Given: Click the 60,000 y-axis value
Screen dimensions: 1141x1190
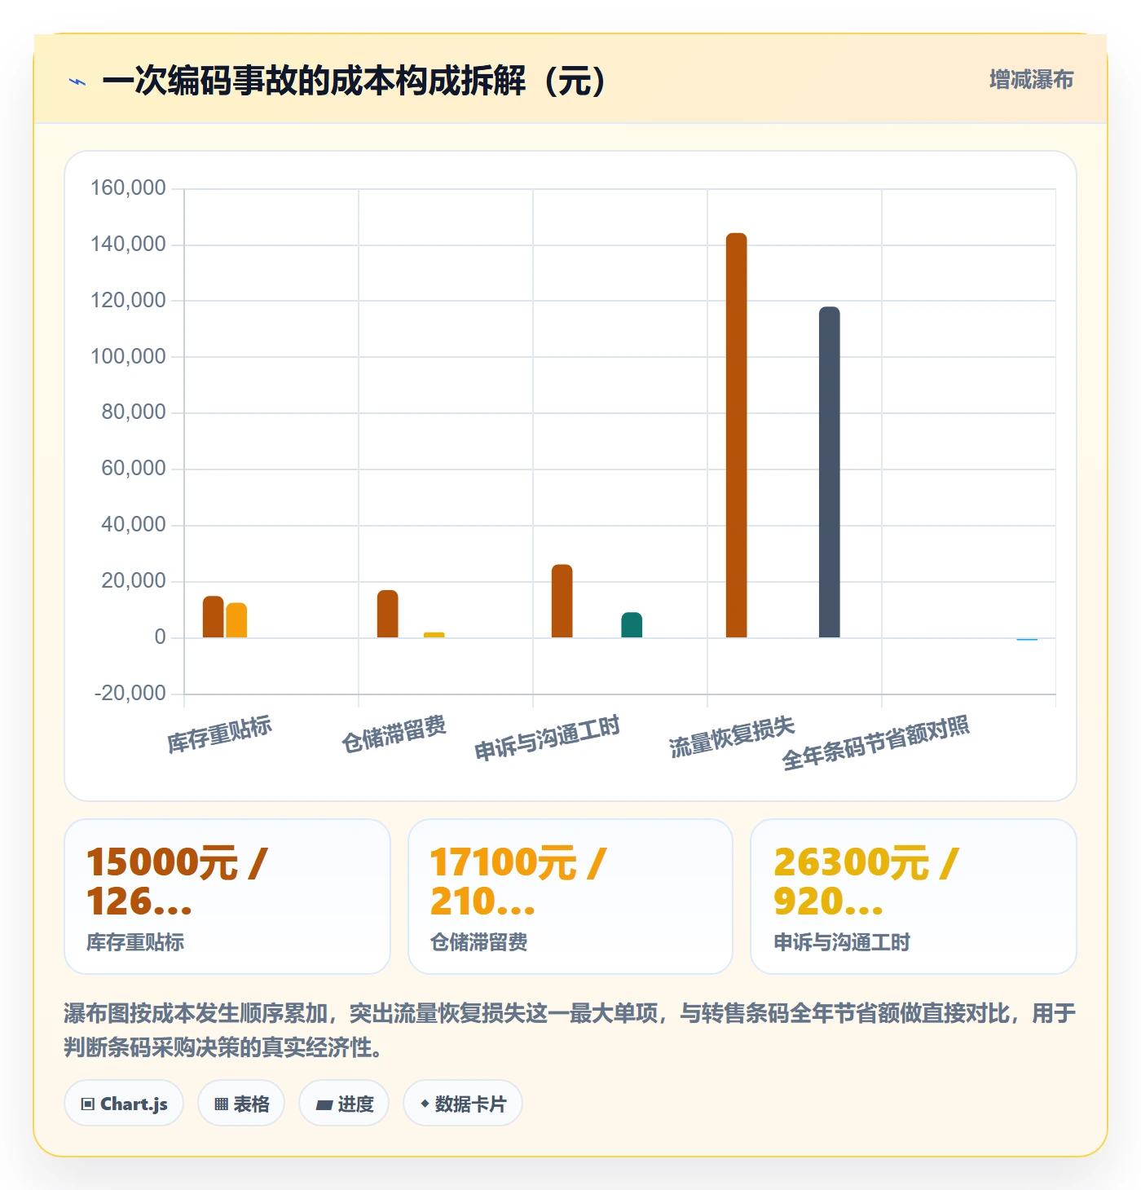Looking at the screenshot, I should (134, 469).
